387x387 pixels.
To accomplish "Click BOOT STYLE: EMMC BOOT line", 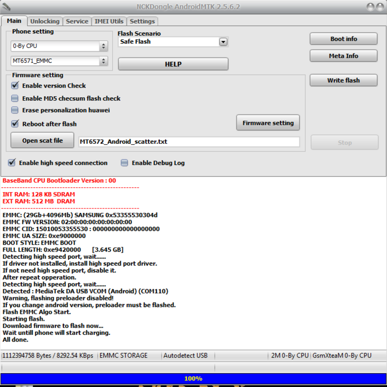I will click(39, 243).
